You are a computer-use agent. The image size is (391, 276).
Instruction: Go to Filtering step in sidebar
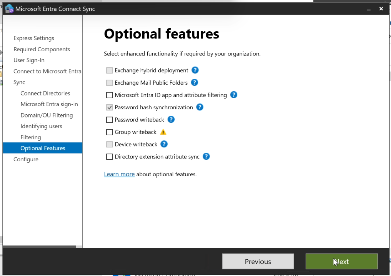point(31,137)
